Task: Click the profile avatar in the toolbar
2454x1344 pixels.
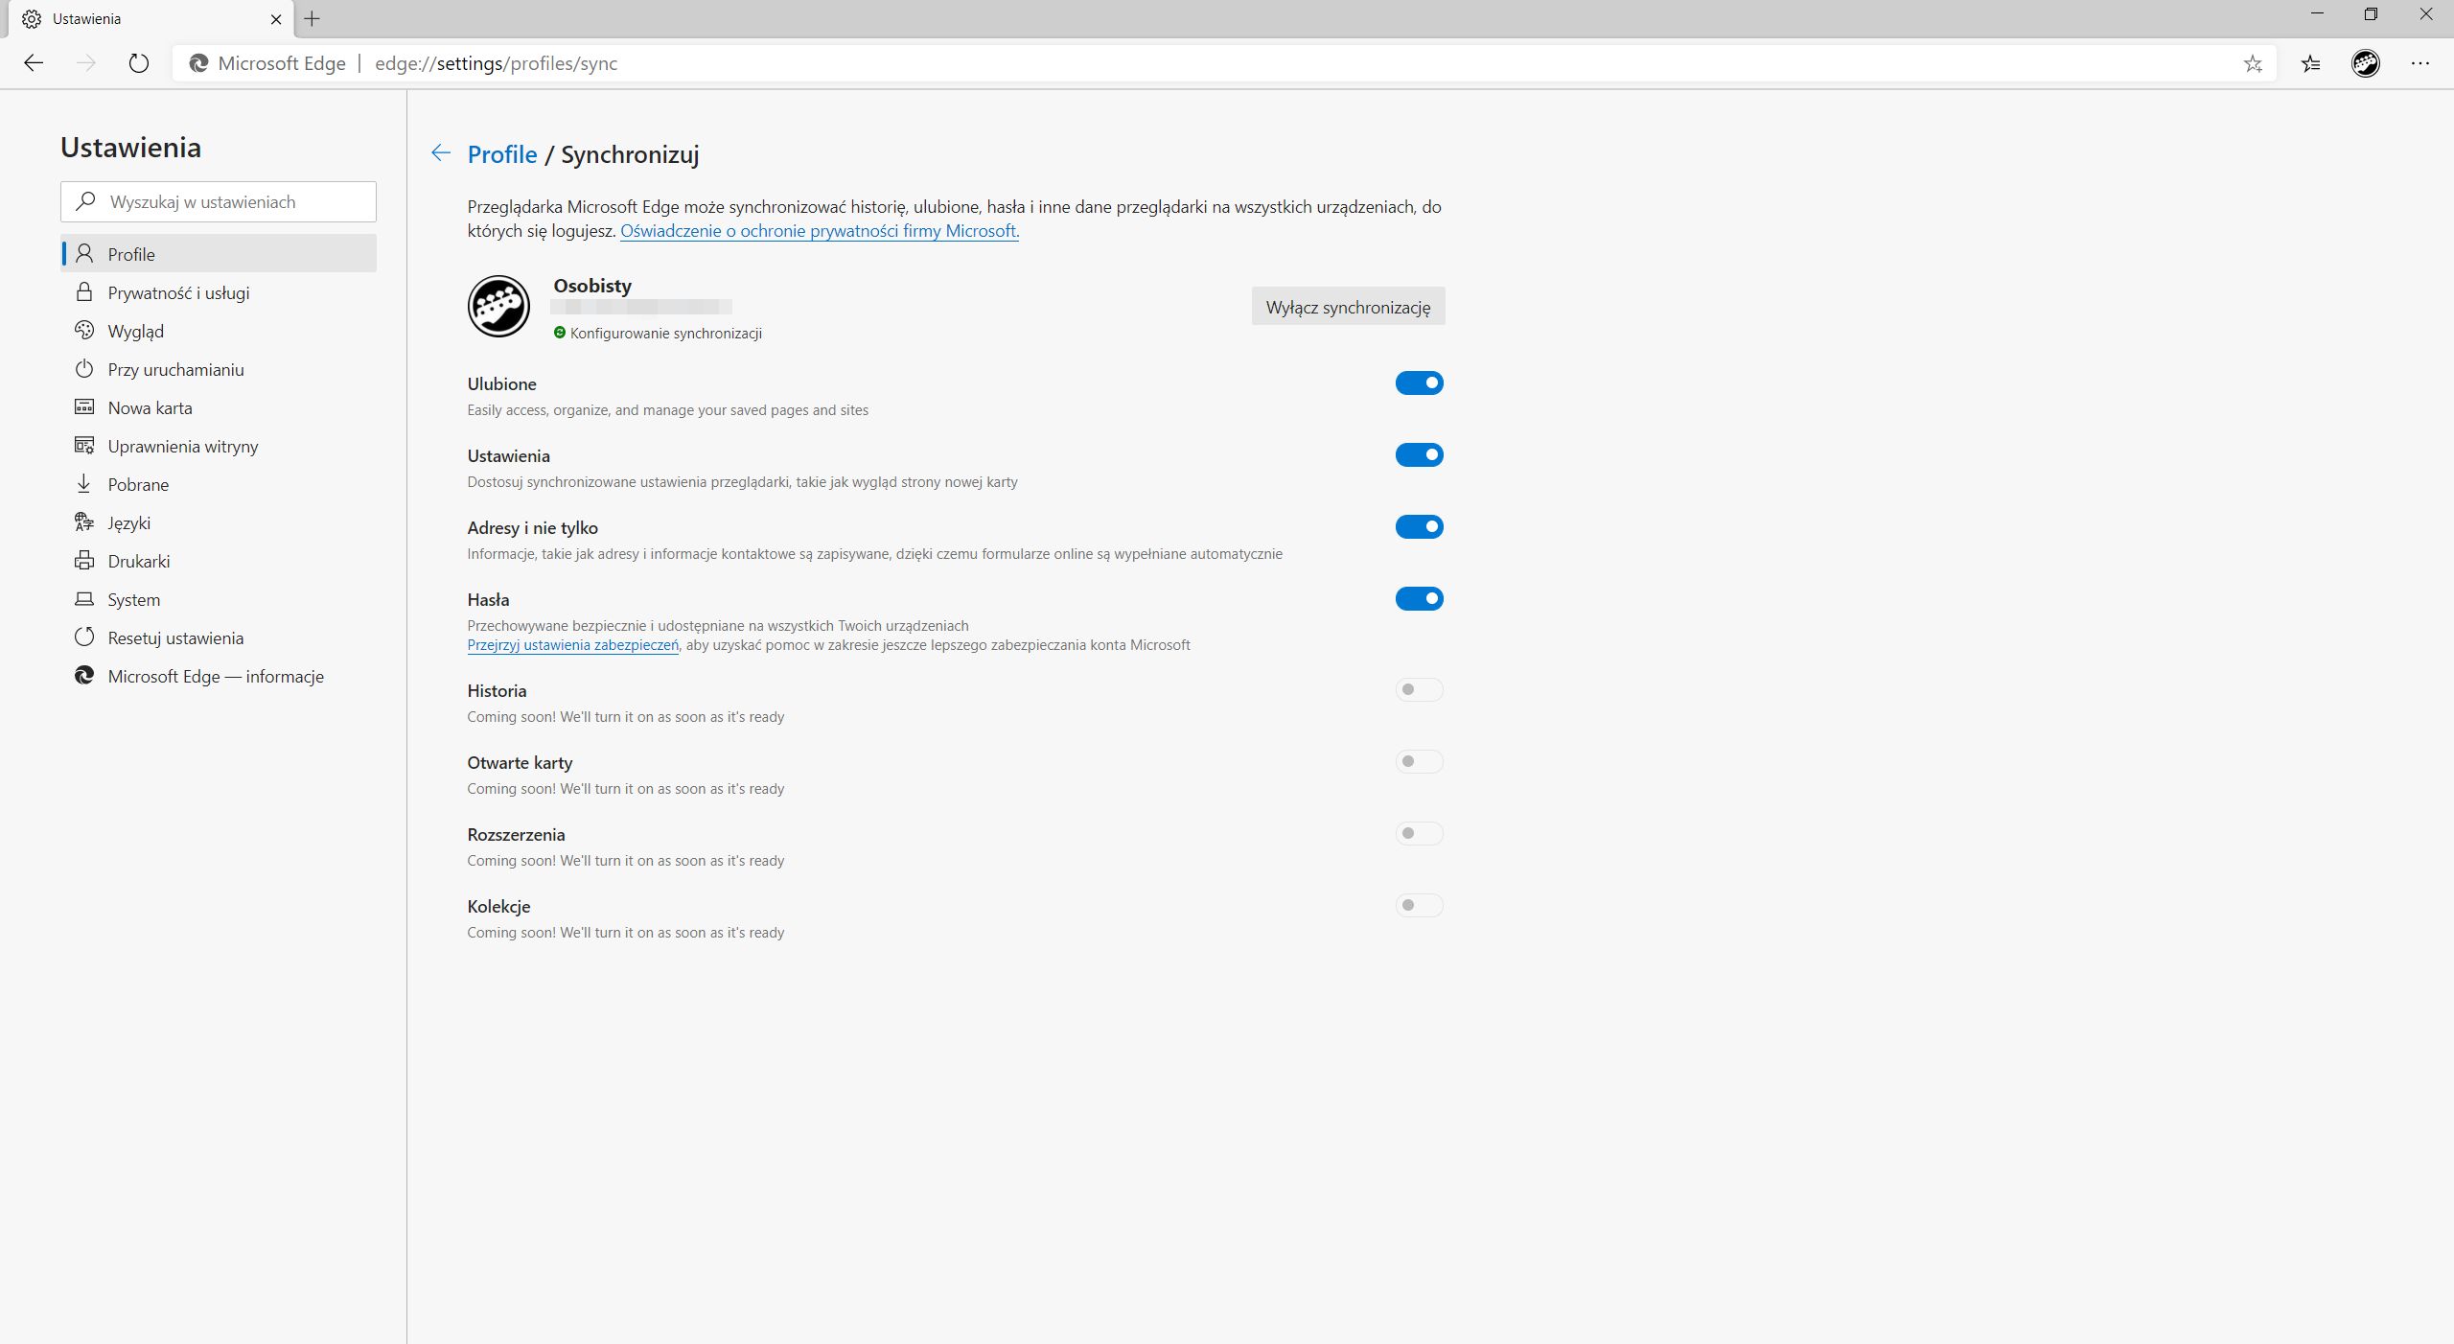Action: (2365, 63)
